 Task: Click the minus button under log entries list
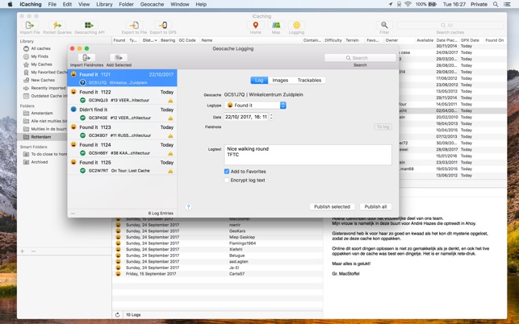73,214
